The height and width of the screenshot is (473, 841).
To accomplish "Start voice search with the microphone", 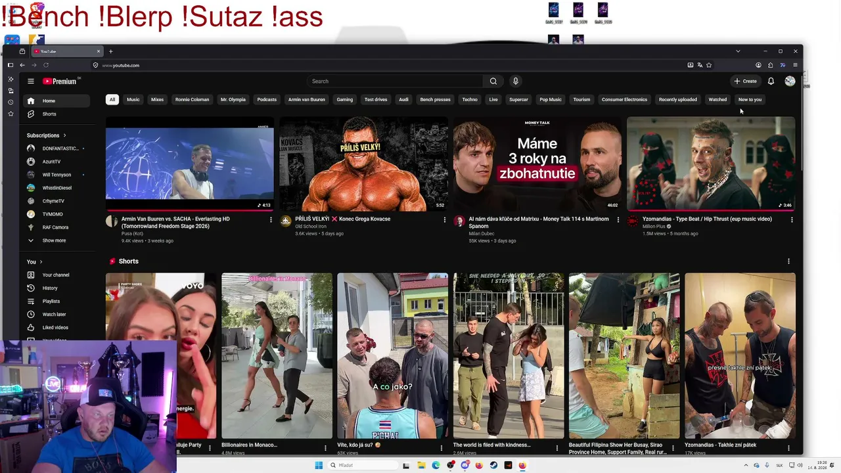I will [x=516, y=81].
